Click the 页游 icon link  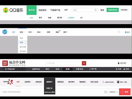pos(119,69)
